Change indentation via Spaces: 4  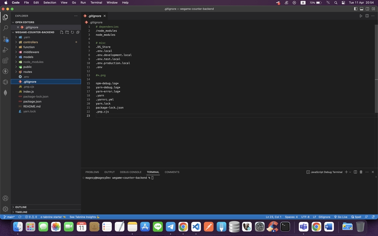tap(291, 217)
